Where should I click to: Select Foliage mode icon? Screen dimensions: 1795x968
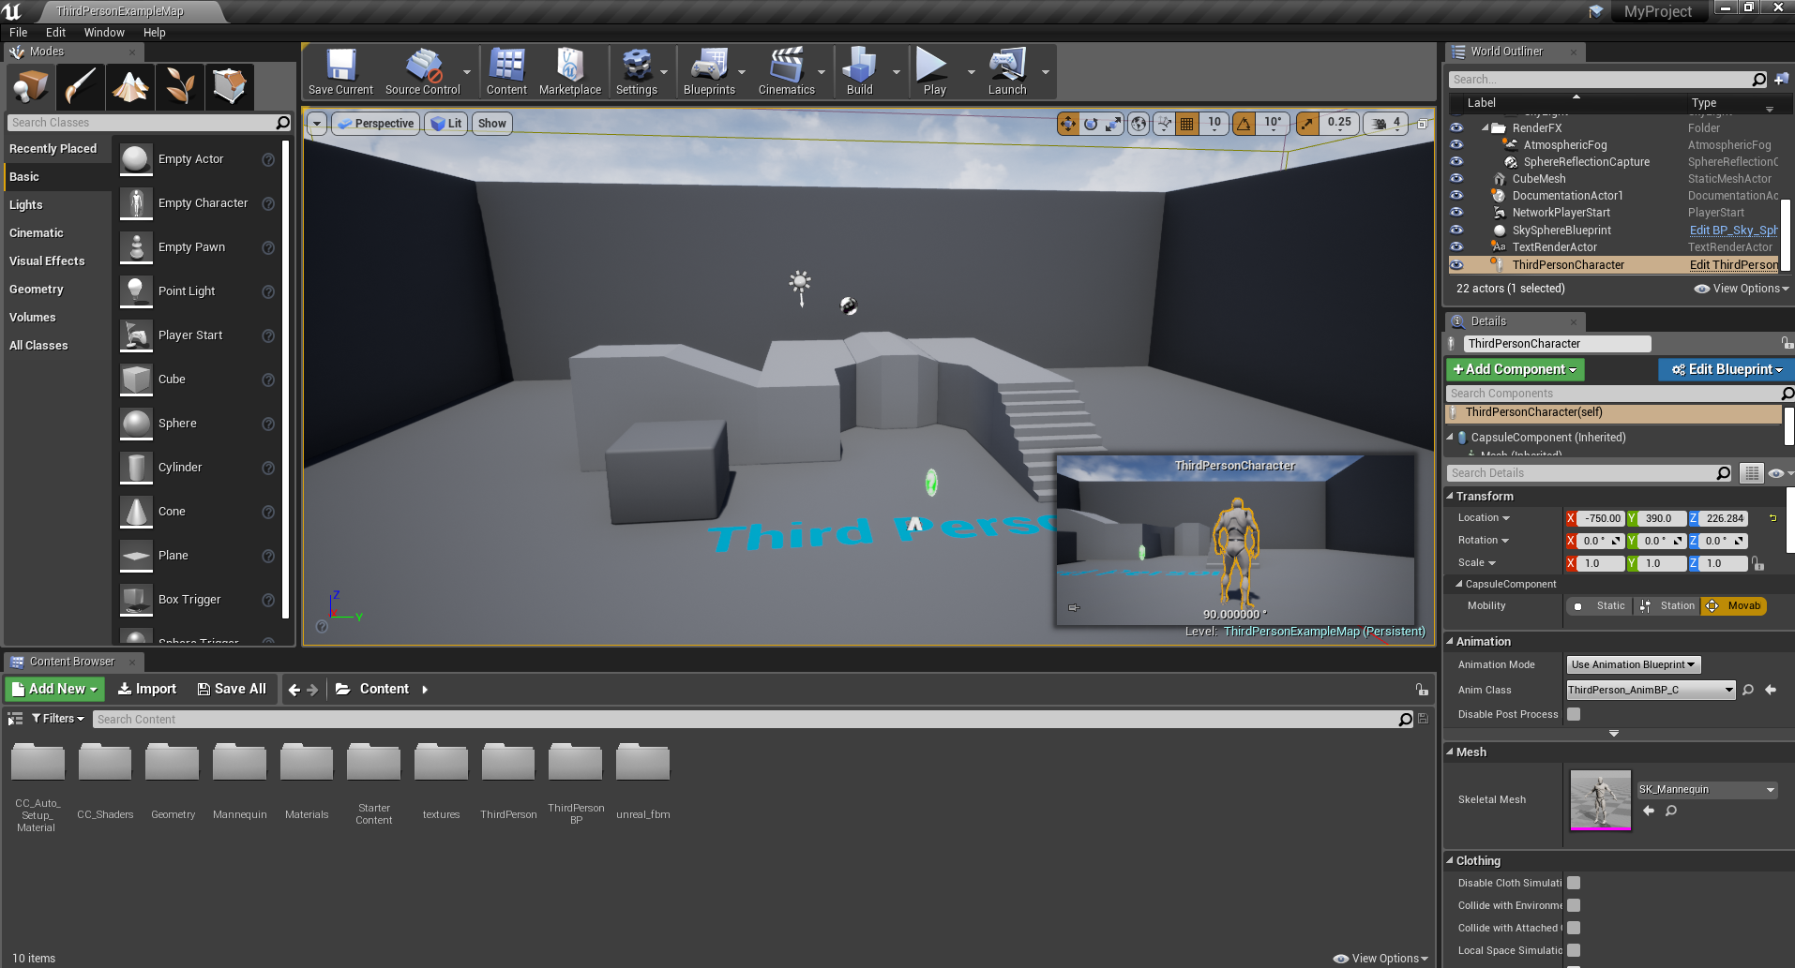(x=180, y=87)
